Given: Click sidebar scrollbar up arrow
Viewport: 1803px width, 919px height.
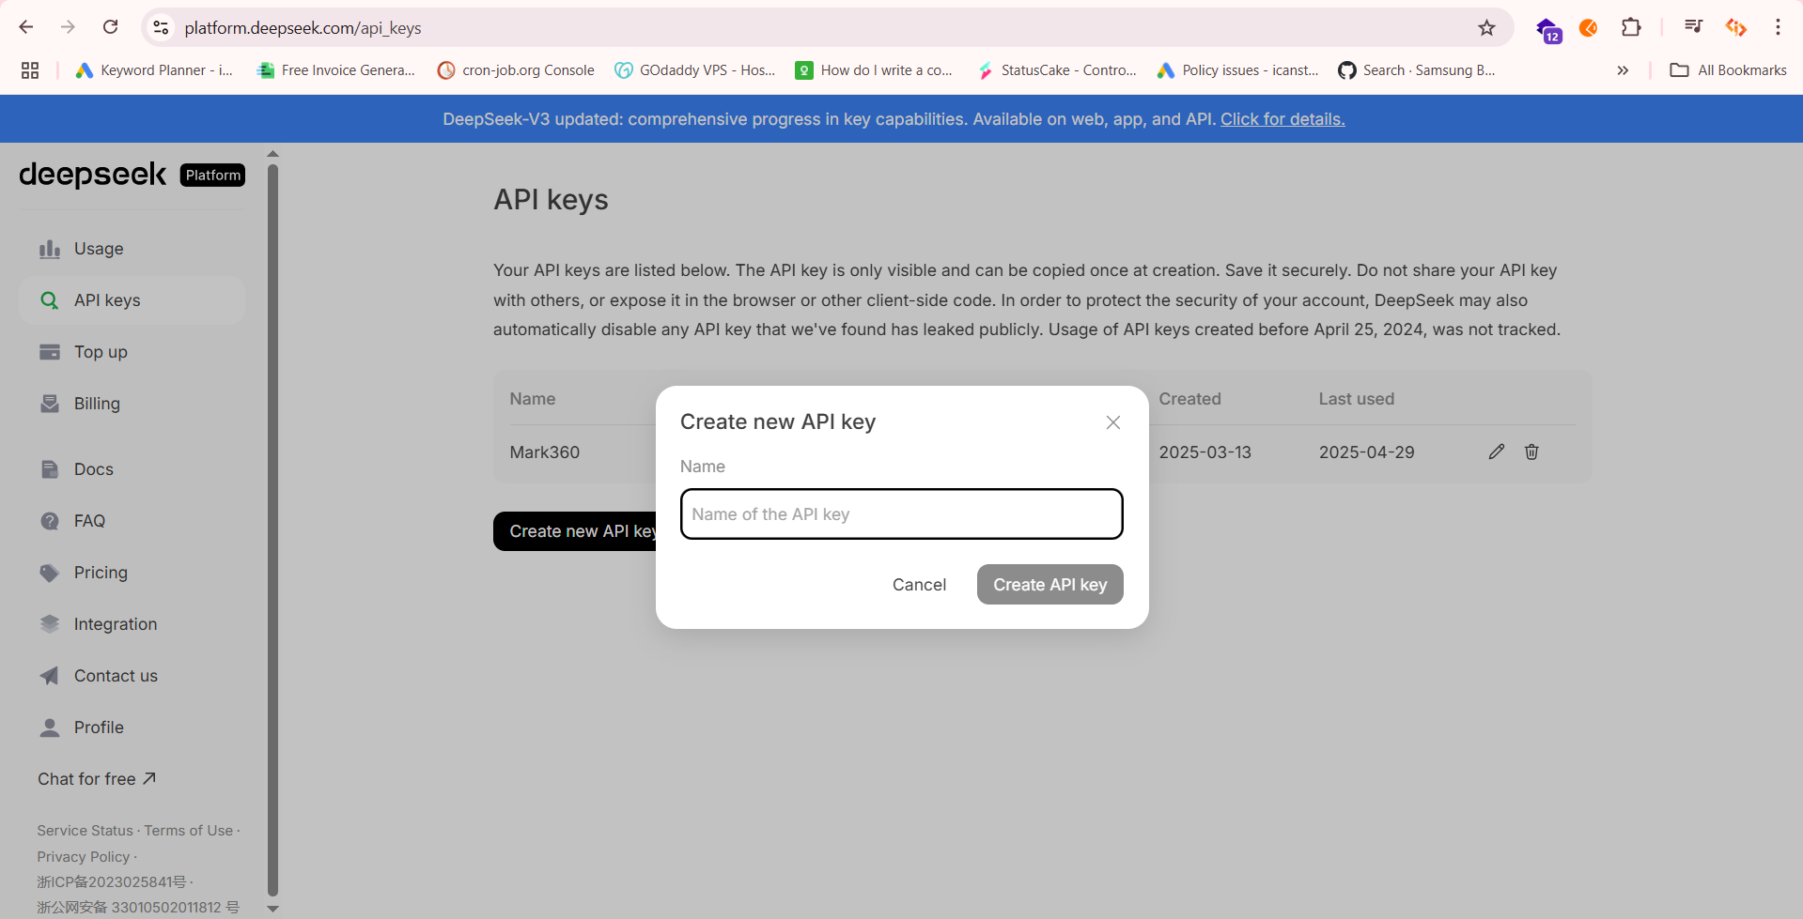Looking at the screenshot, I should (272, 154).
